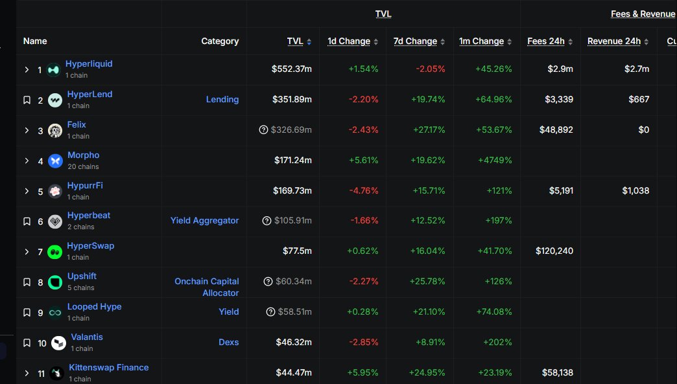Expand the Hyperliquid row
Screen dimensions: 677x384
coord(27,70)
